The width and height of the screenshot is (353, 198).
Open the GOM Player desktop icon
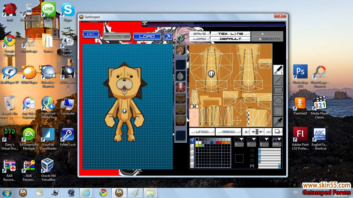click(x=29, y=74)
